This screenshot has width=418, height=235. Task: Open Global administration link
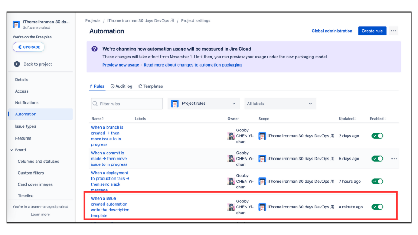point(332,31)
